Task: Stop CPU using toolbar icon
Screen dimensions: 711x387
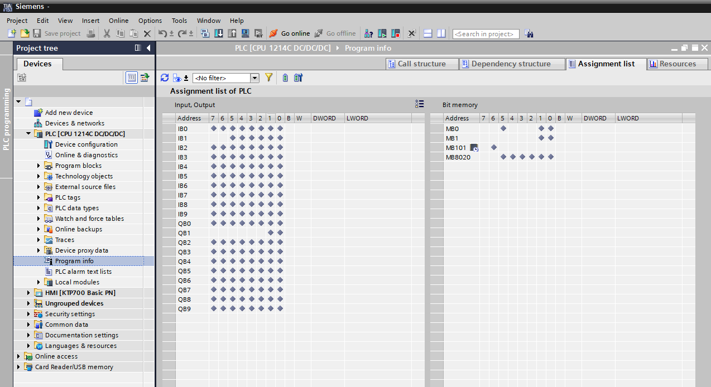Action: 396,33
